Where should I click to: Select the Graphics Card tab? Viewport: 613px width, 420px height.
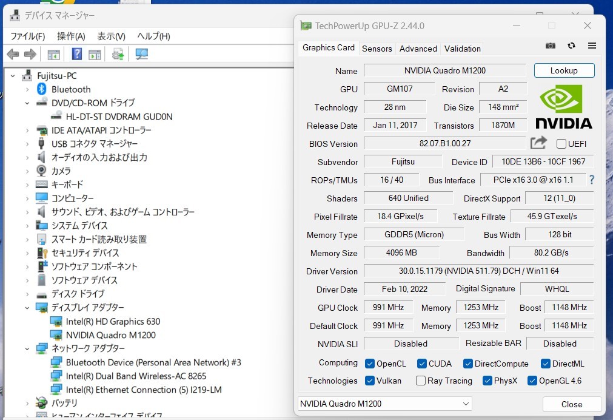point(329,47)
